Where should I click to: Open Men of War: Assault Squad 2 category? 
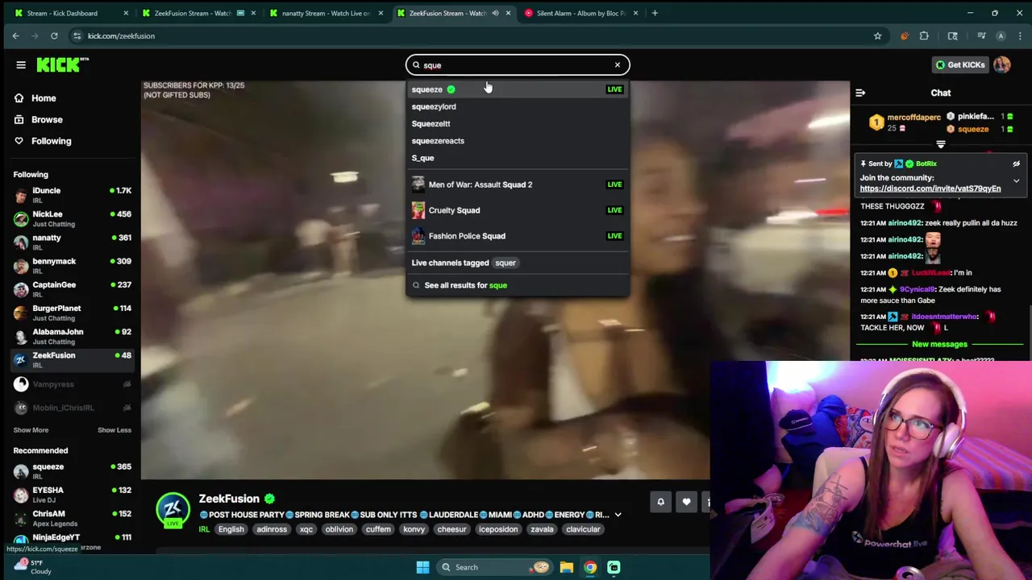pos(517,184)
